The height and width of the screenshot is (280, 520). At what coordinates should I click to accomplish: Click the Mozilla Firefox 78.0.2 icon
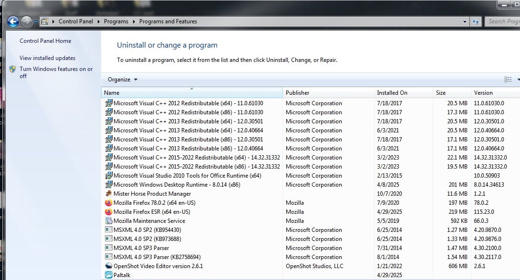point(108,202)
